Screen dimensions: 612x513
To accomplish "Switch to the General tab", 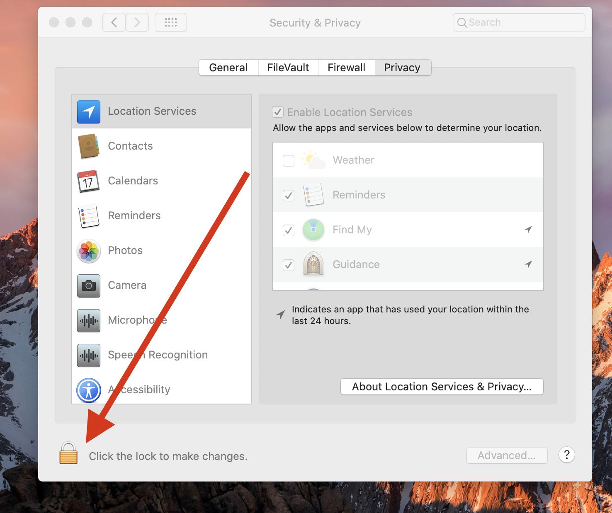I will (228, 68).
